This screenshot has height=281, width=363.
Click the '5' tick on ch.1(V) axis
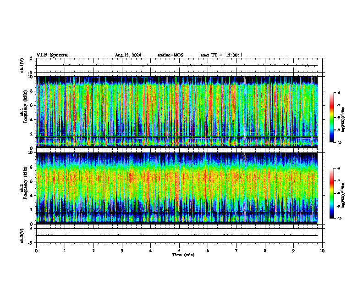(x=31, y=58)
